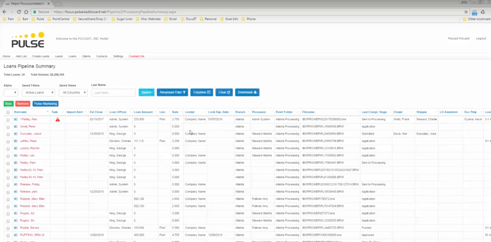Image resolution: width=491 pixels, height=242 pixels.
Task: Click the browser address bar URL
Action: pyautogui.click(x=115, y=12)
